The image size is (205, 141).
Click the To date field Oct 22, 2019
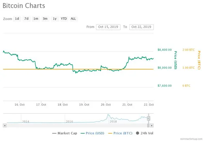pyautogui.click(x=141, y=27)
